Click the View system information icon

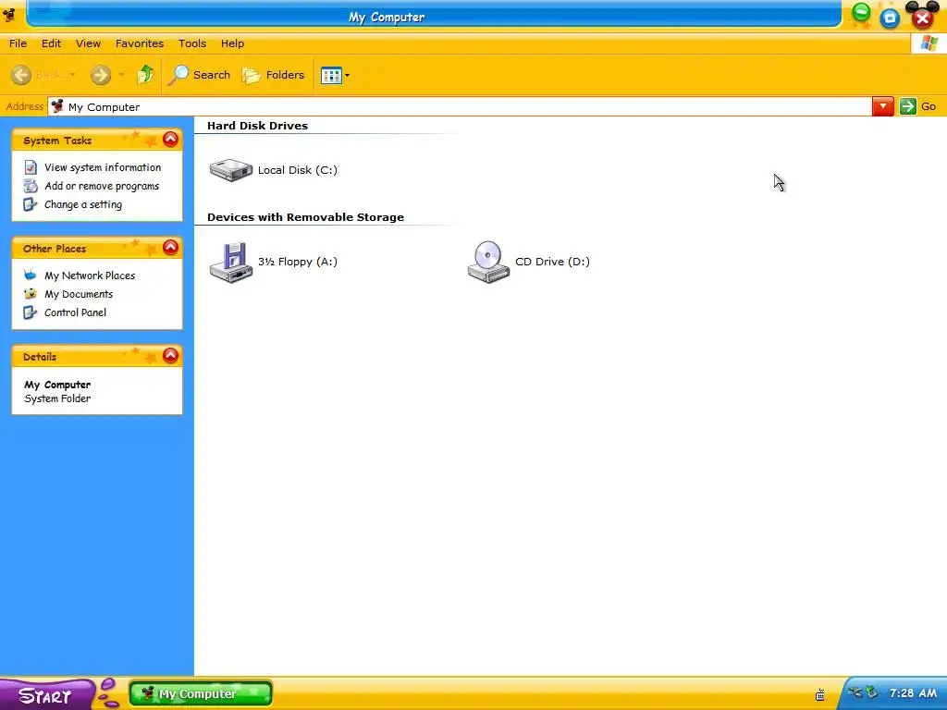click(31, 167)
